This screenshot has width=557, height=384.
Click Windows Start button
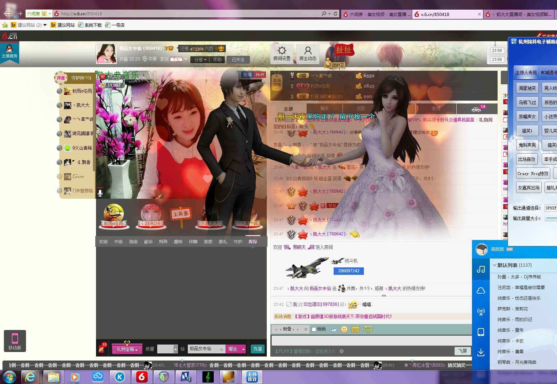coord(9,377)
